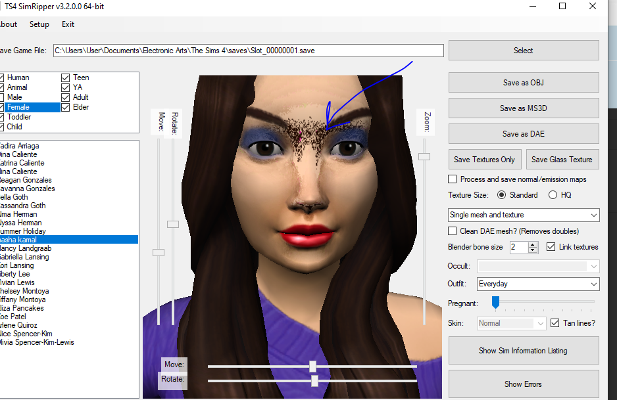This screenshot has width=617, height=400.
Task: Disable the Link textures option
Action: point(550,247)
